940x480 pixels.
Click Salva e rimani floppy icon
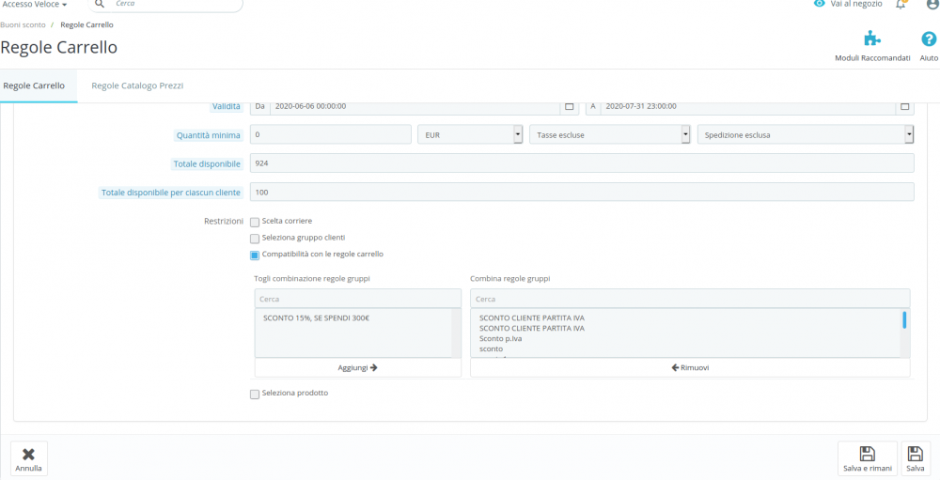coord(868,454)
